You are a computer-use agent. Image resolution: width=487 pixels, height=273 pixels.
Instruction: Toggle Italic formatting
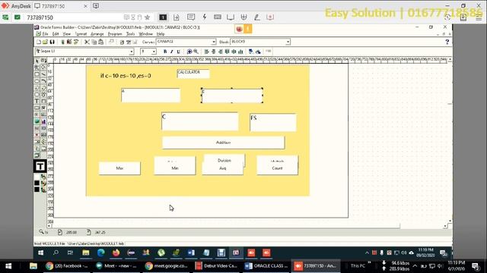click(171, 52)
